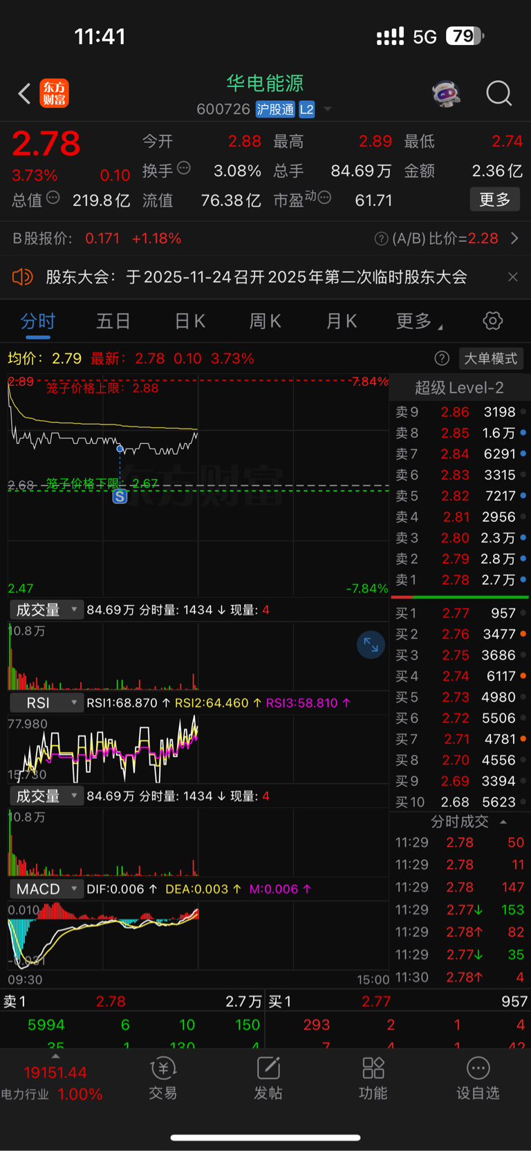Toggle 大单模式 button
531x1151 pixels.
(x=490, y=358)
